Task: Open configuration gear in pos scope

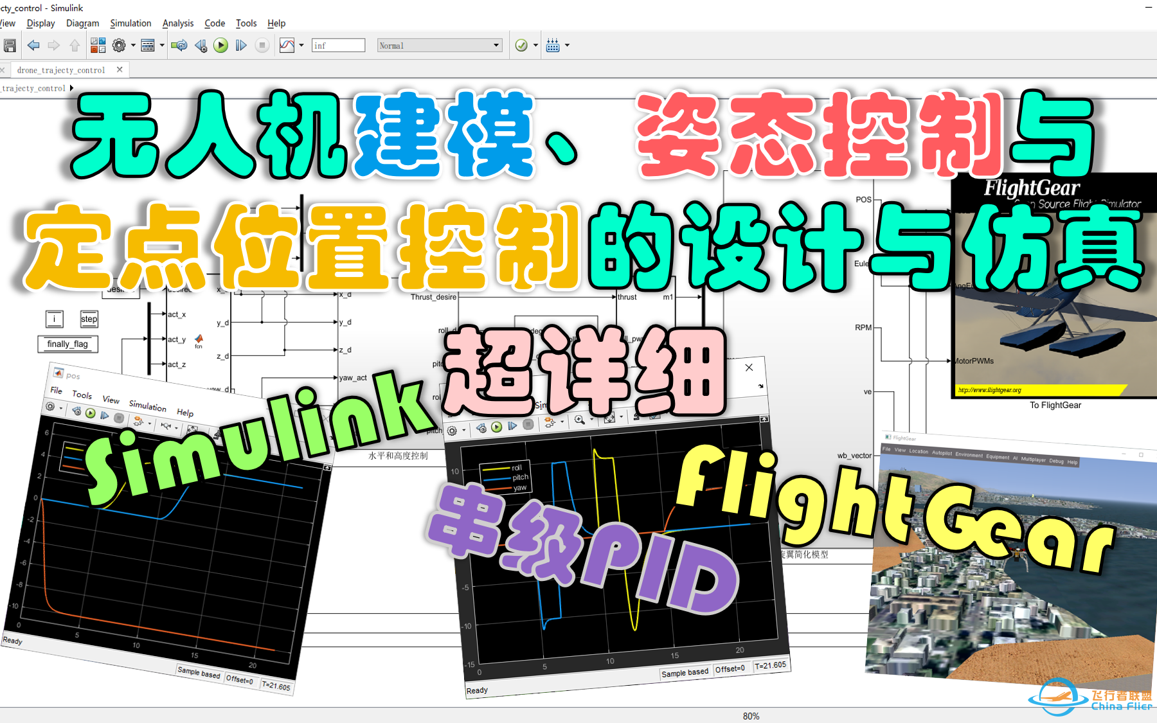Action: [50, 406]
